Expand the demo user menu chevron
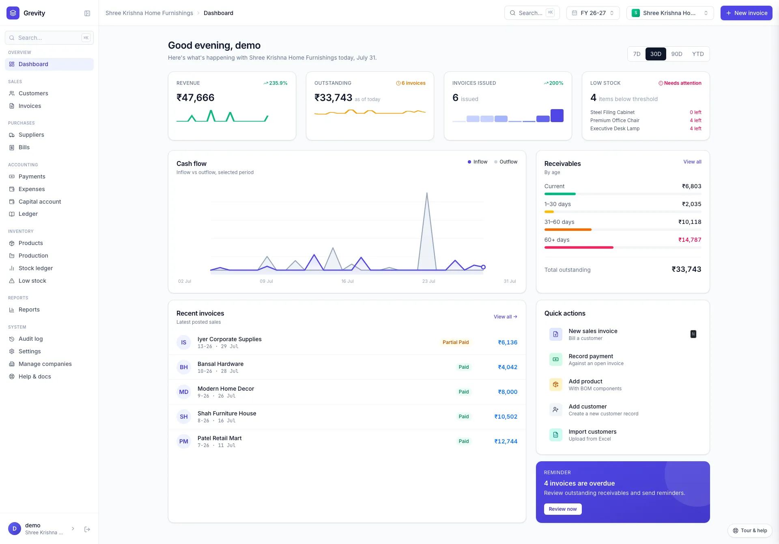The height and width of the screenshot is (544, 779). pyautogui.click(x=73, y=529)
